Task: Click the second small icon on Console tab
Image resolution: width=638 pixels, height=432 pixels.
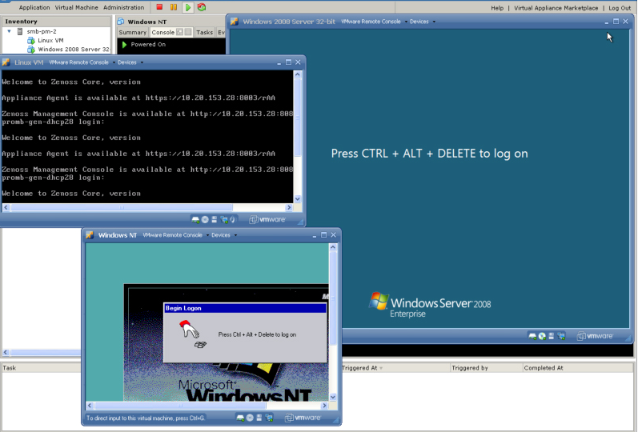Action: click(187, 32)
